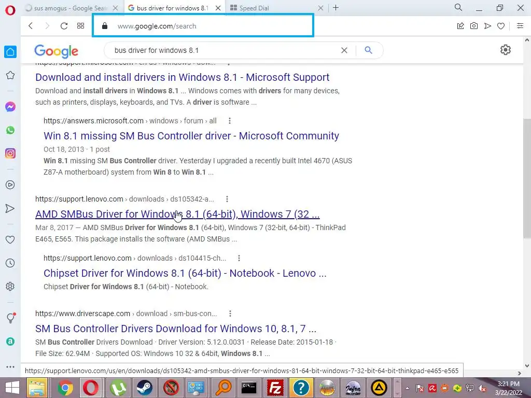The width and height of the screenshot is (531, 398).
Task: Close the Speed Dial tab
Action: pyautogui.click(x=320, y=8)
